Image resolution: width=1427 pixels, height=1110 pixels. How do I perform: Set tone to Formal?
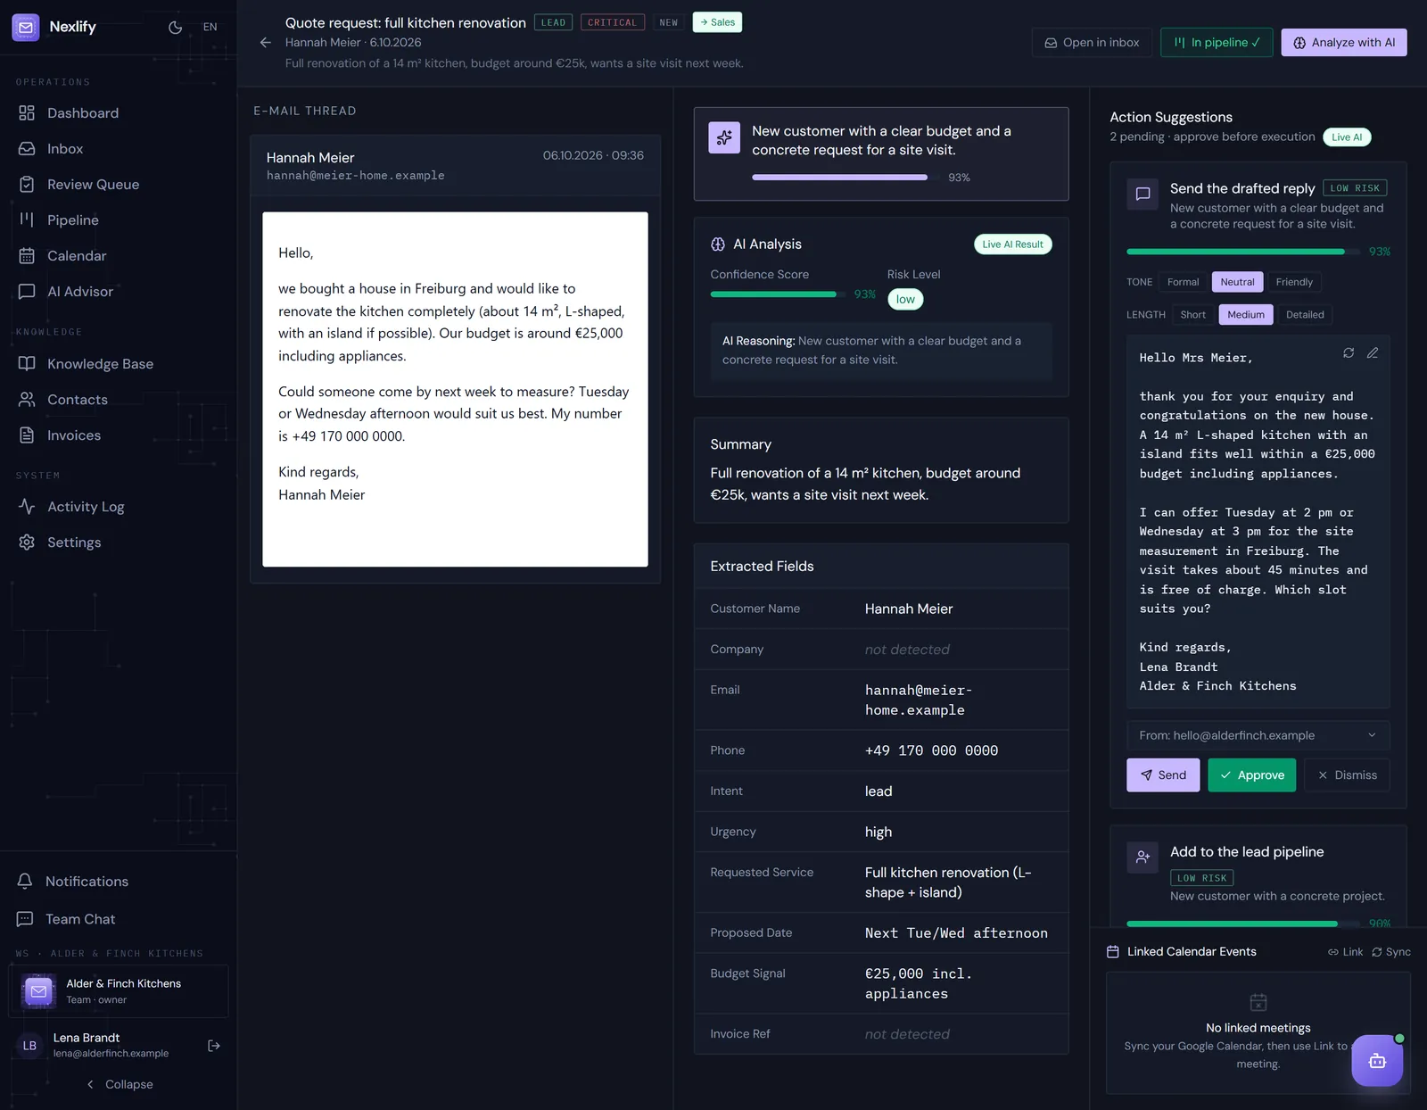(x=1183, y=282)
